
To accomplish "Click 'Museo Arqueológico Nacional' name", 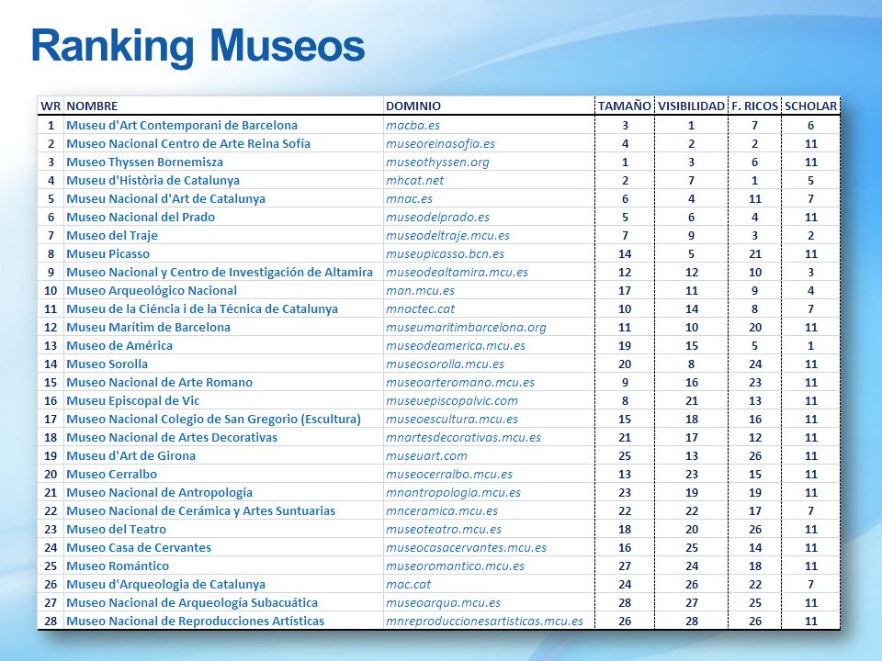I will click(x=152, y=291).
